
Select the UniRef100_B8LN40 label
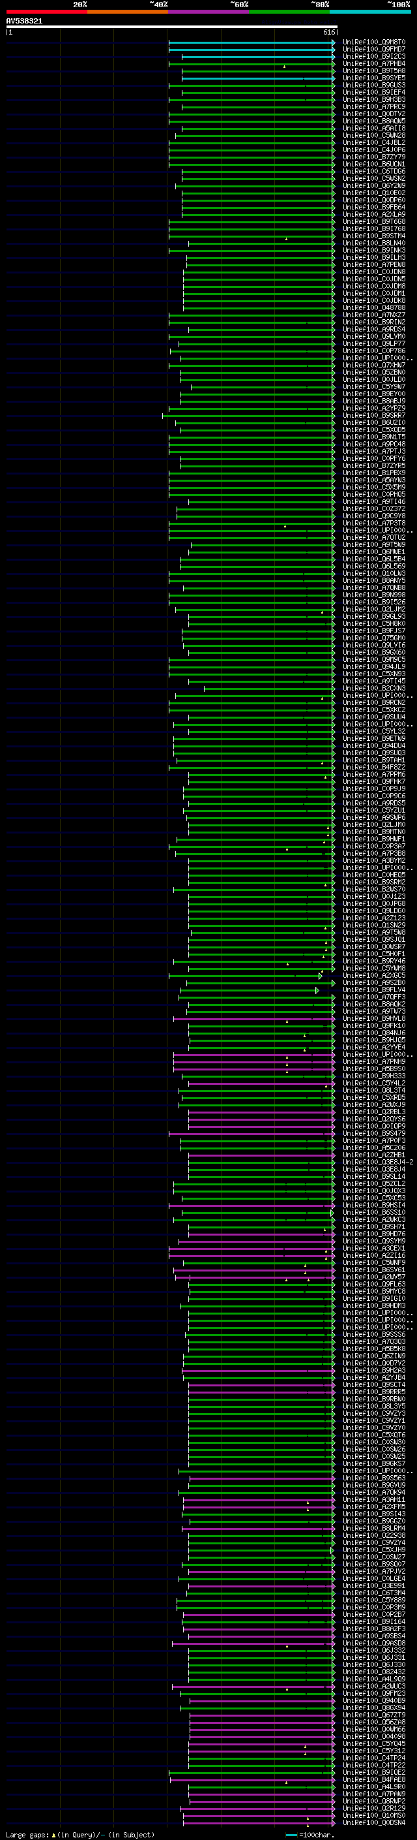tap(374, 243)
